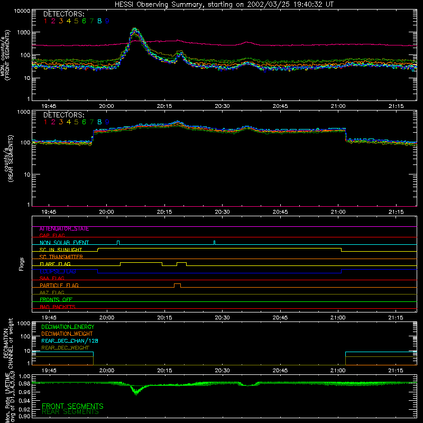The height and width of the screenshot is (423, 423).
Task: Click the 20:45 time label under decimation panel
Action: pyautogui.click(x=280, y=371)
